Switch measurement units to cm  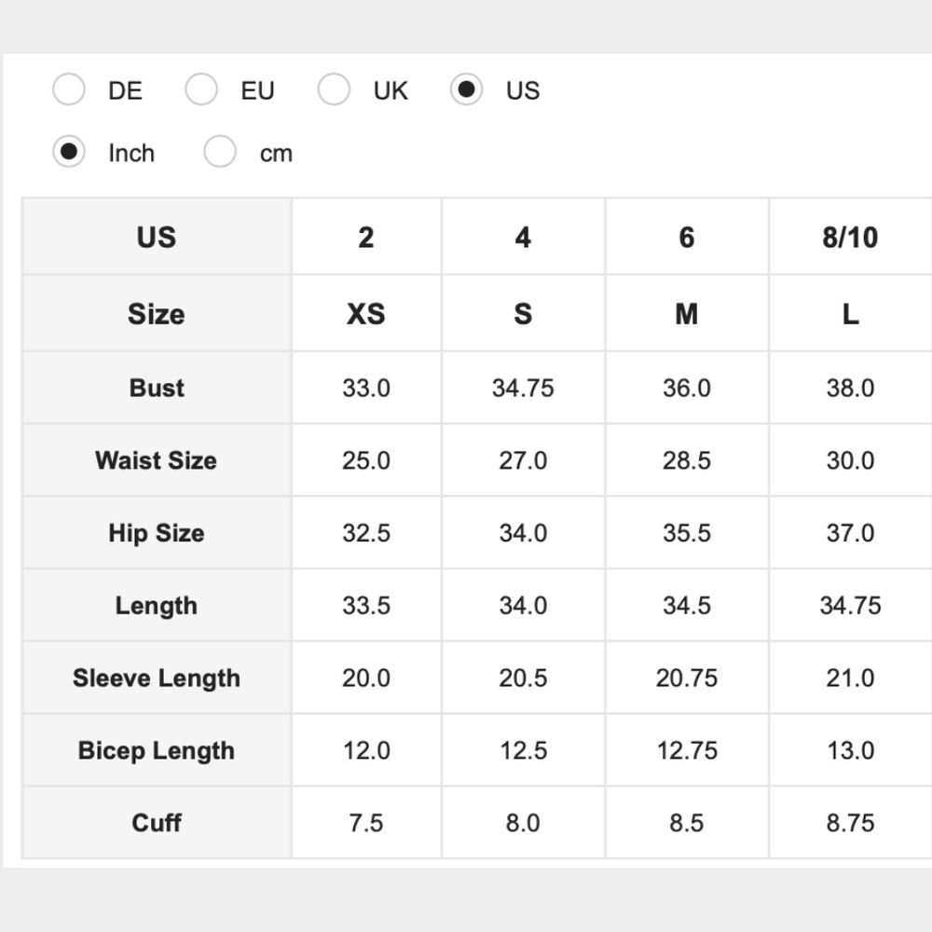[220, 152]
